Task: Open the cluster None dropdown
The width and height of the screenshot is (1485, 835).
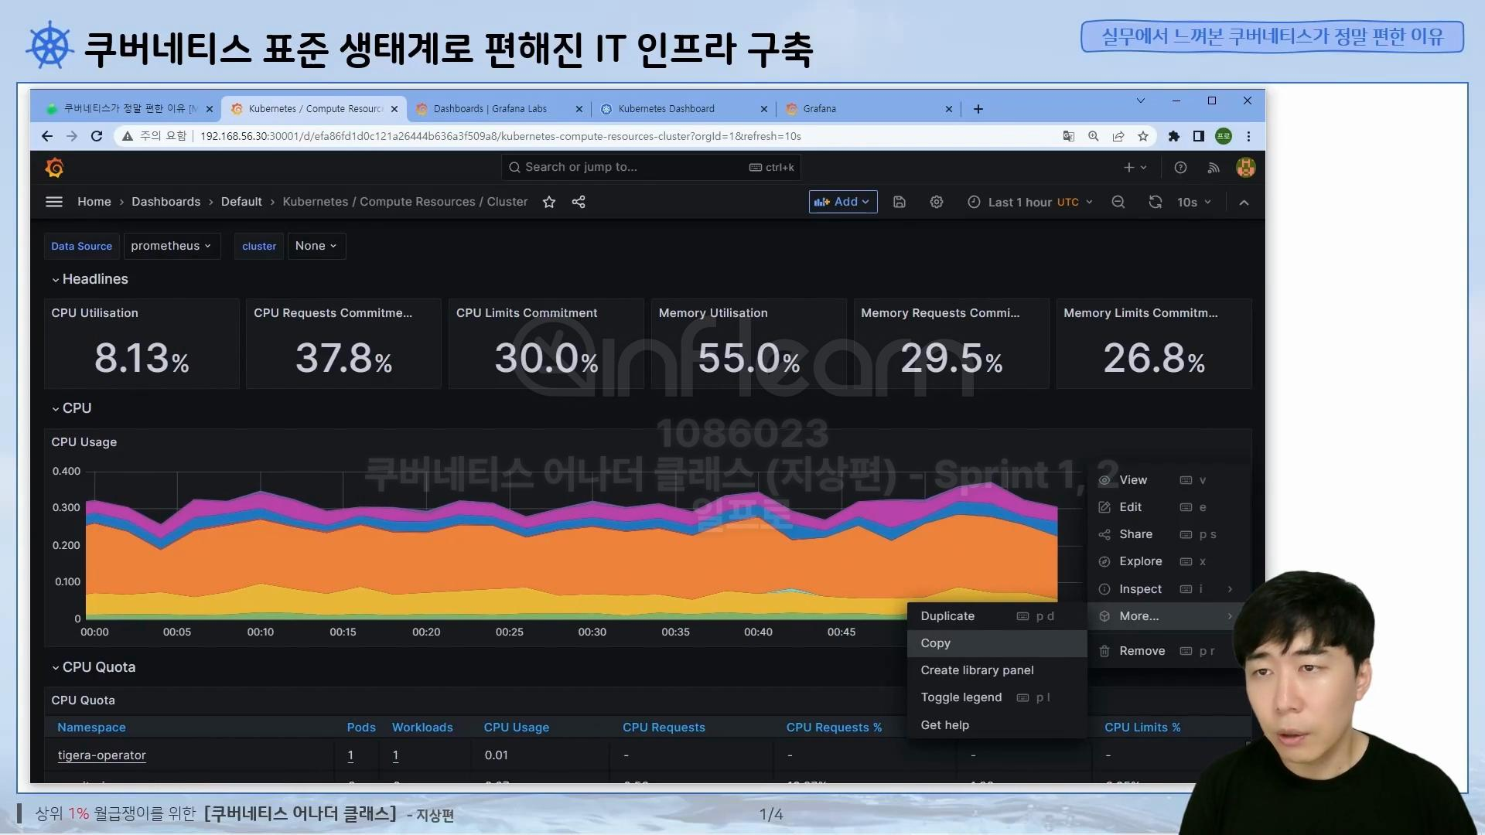Action: coord(316,246)
